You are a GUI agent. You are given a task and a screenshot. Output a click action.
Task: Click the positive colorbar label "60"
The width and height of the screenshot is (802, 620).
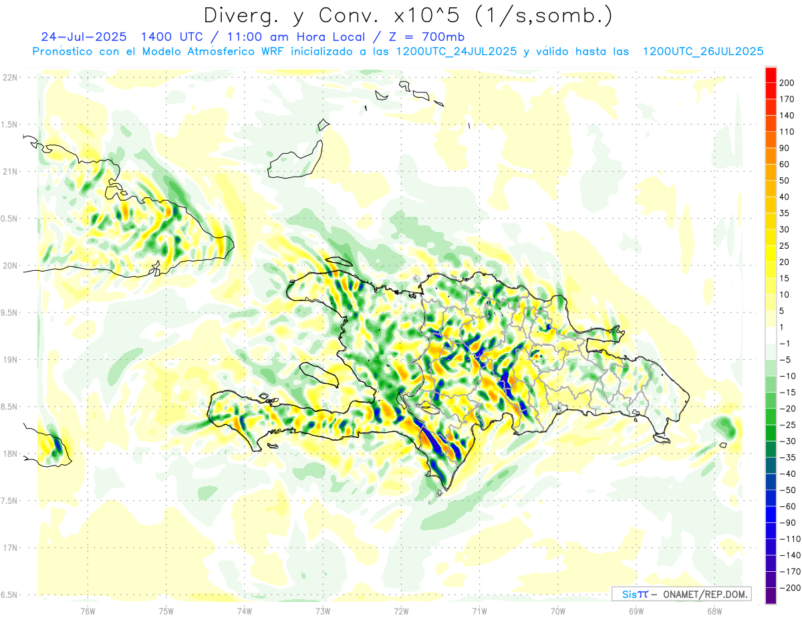click(x=785, y=164)
